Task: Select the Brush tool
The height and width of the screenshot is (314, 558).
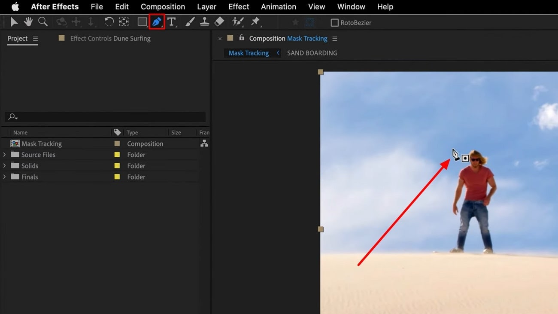Action: (190, 22)
